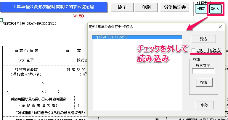
Task: Click the 検索 button in the dialog
Action: (x=204, y=82)
